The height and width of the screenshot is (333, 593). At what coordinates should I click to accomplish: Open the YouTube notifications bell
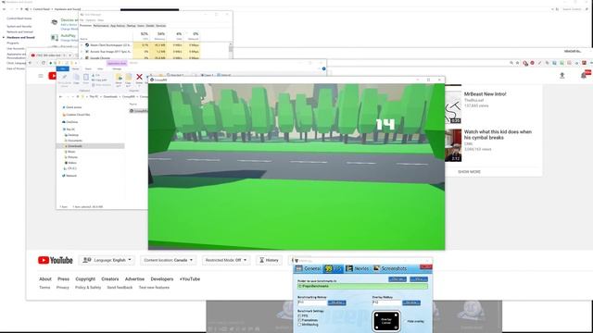click(x=584, y=76)
